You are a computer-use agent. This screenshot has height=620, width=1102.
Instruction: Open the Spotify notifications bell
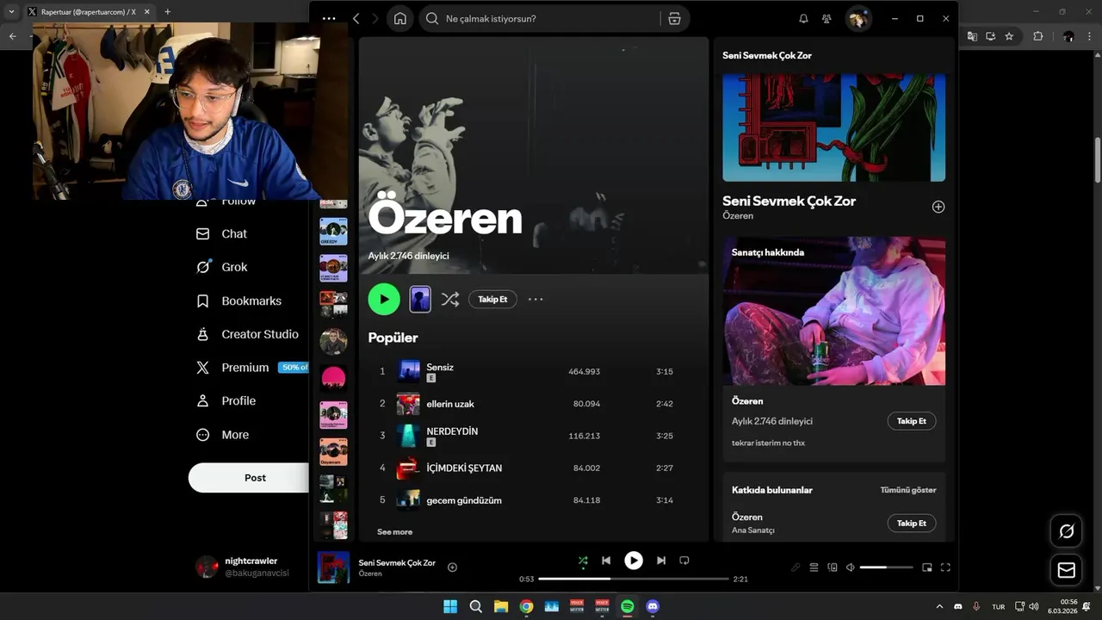click(x=803, y=19)
